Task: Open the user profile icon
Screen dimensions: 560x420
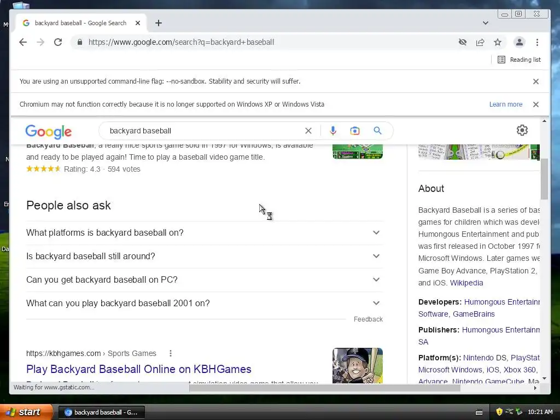Action: coord(520,42)
